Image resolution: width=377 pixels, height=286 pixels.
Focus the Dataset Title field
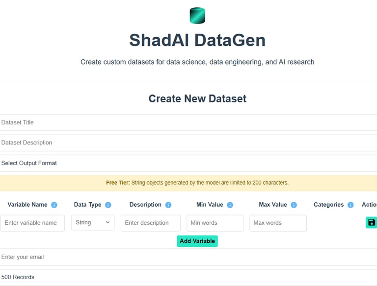(188, 122)
